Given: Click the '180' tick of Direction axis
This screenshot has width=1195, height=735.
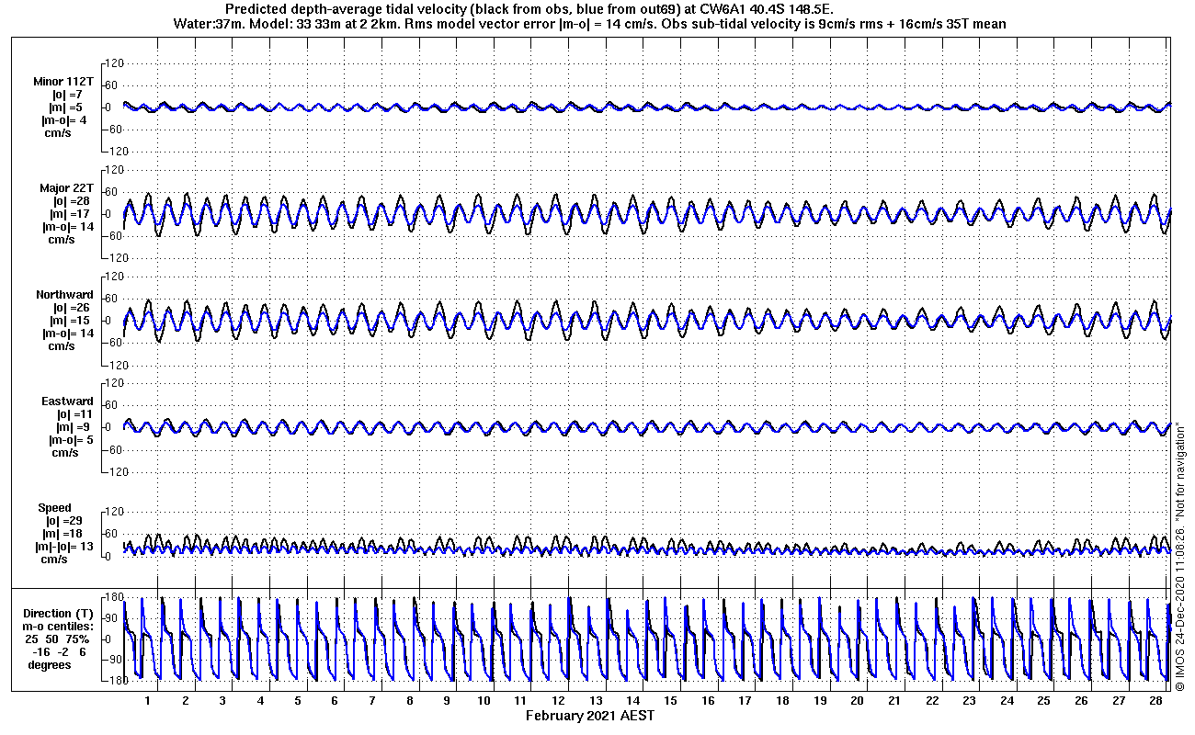Looking at the screenshot, I should pos(115,598).
